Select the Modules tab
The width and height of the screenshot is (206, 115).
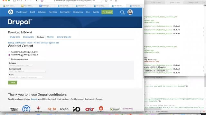[x=41, y=37]
